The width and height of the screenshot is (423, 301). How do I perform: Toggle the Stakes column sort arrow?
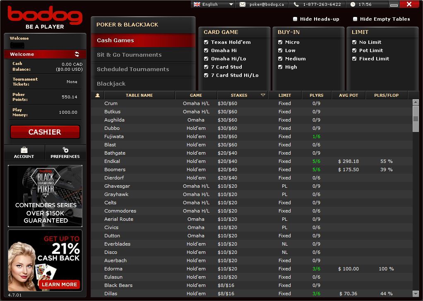263,96
